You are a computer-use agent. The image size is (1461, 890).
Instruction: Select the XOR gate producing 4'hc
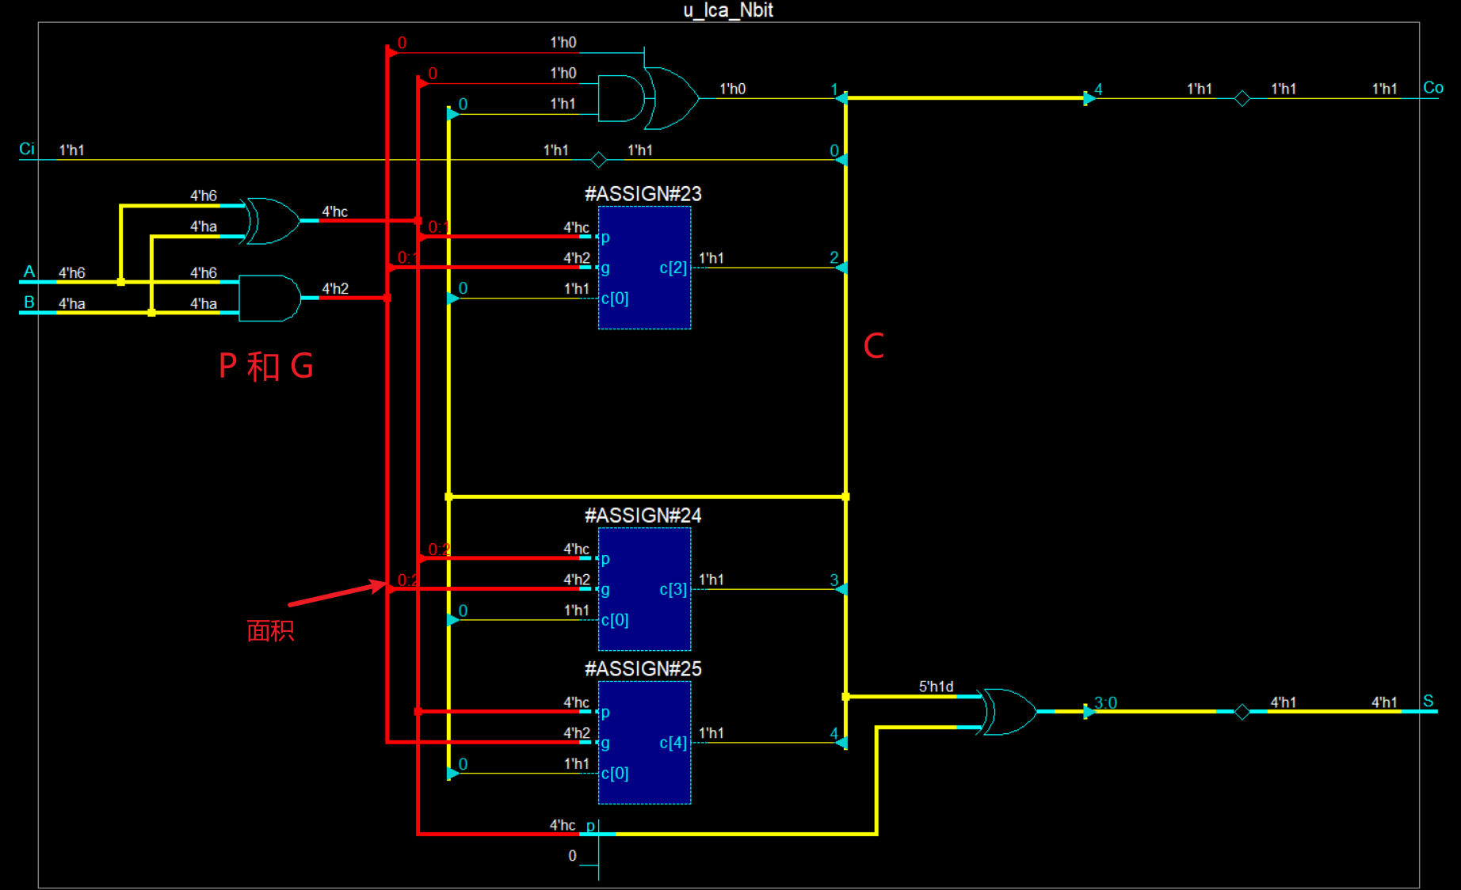273,221
